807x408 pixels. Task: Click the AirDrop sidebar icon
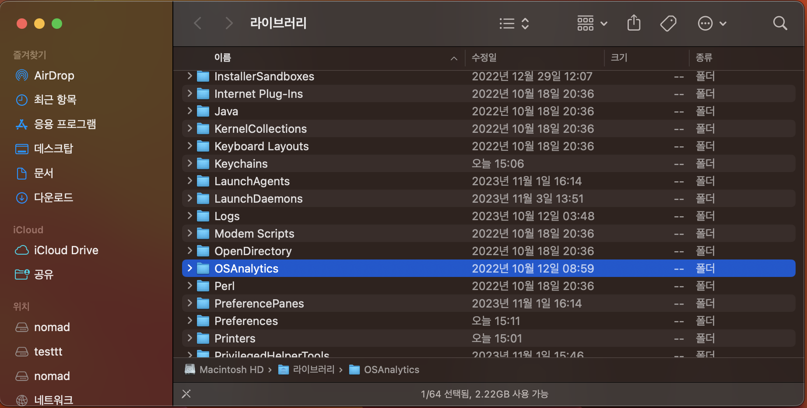tap(21, 75)
